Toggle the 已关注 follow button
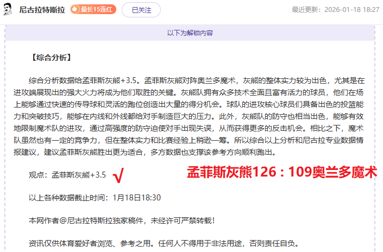The image size is (383, 252). (x=141, y=10)
